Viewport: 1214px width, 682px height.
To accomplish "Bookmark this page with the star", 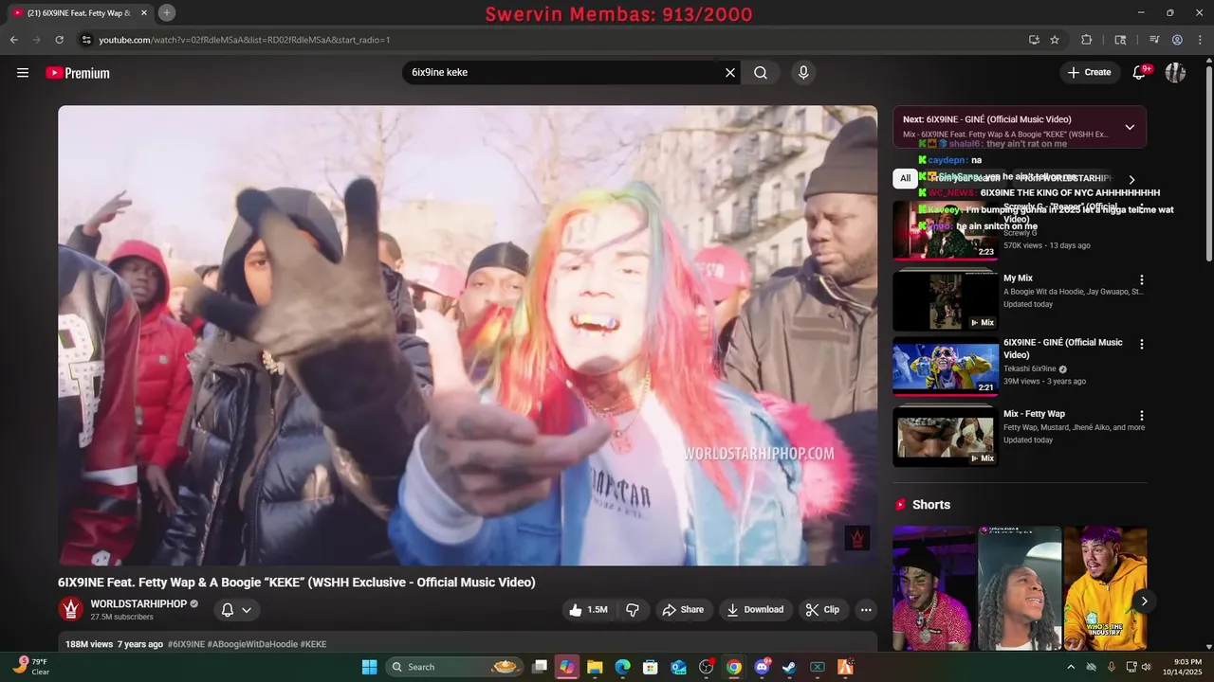I will click(x=1055, y=40).
